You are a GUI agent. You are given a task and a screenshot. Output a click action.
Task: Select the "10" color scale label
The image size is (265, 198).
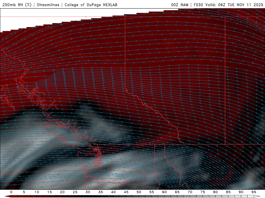point(37,192)
